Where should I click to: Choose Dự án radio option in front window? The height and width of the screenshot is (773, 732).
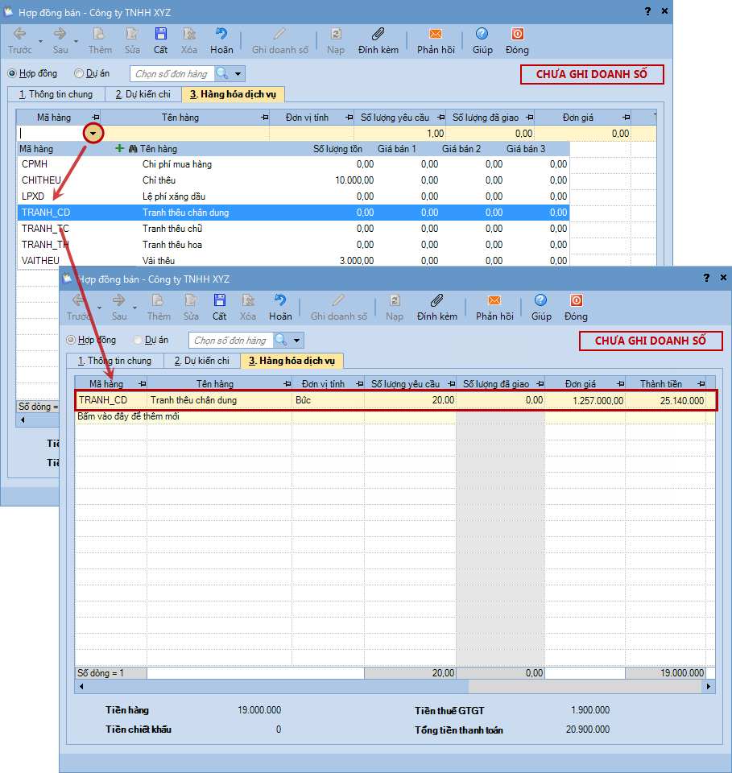click(138, 340)
